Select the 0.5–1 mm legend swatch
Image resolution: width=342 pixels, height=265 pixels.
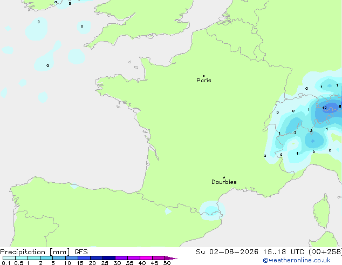pos(22,258)
